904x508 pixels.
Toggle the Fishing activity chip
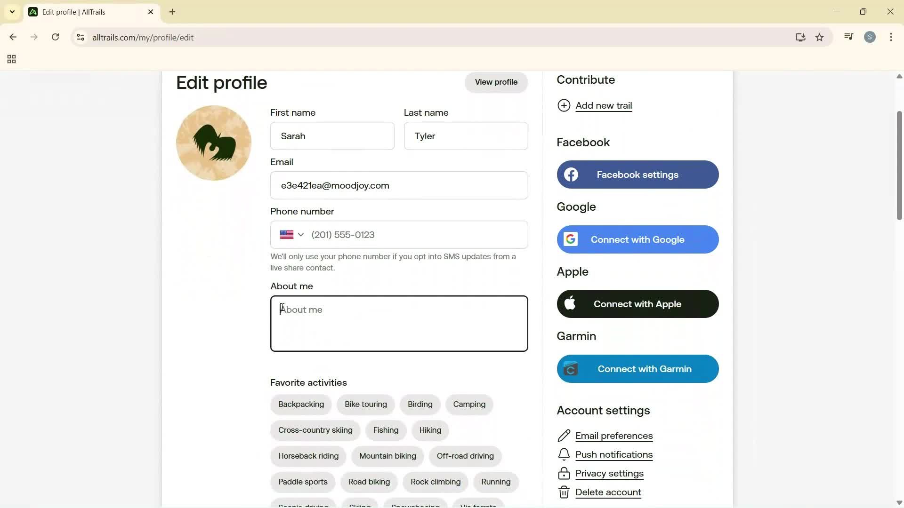(386, 430)
